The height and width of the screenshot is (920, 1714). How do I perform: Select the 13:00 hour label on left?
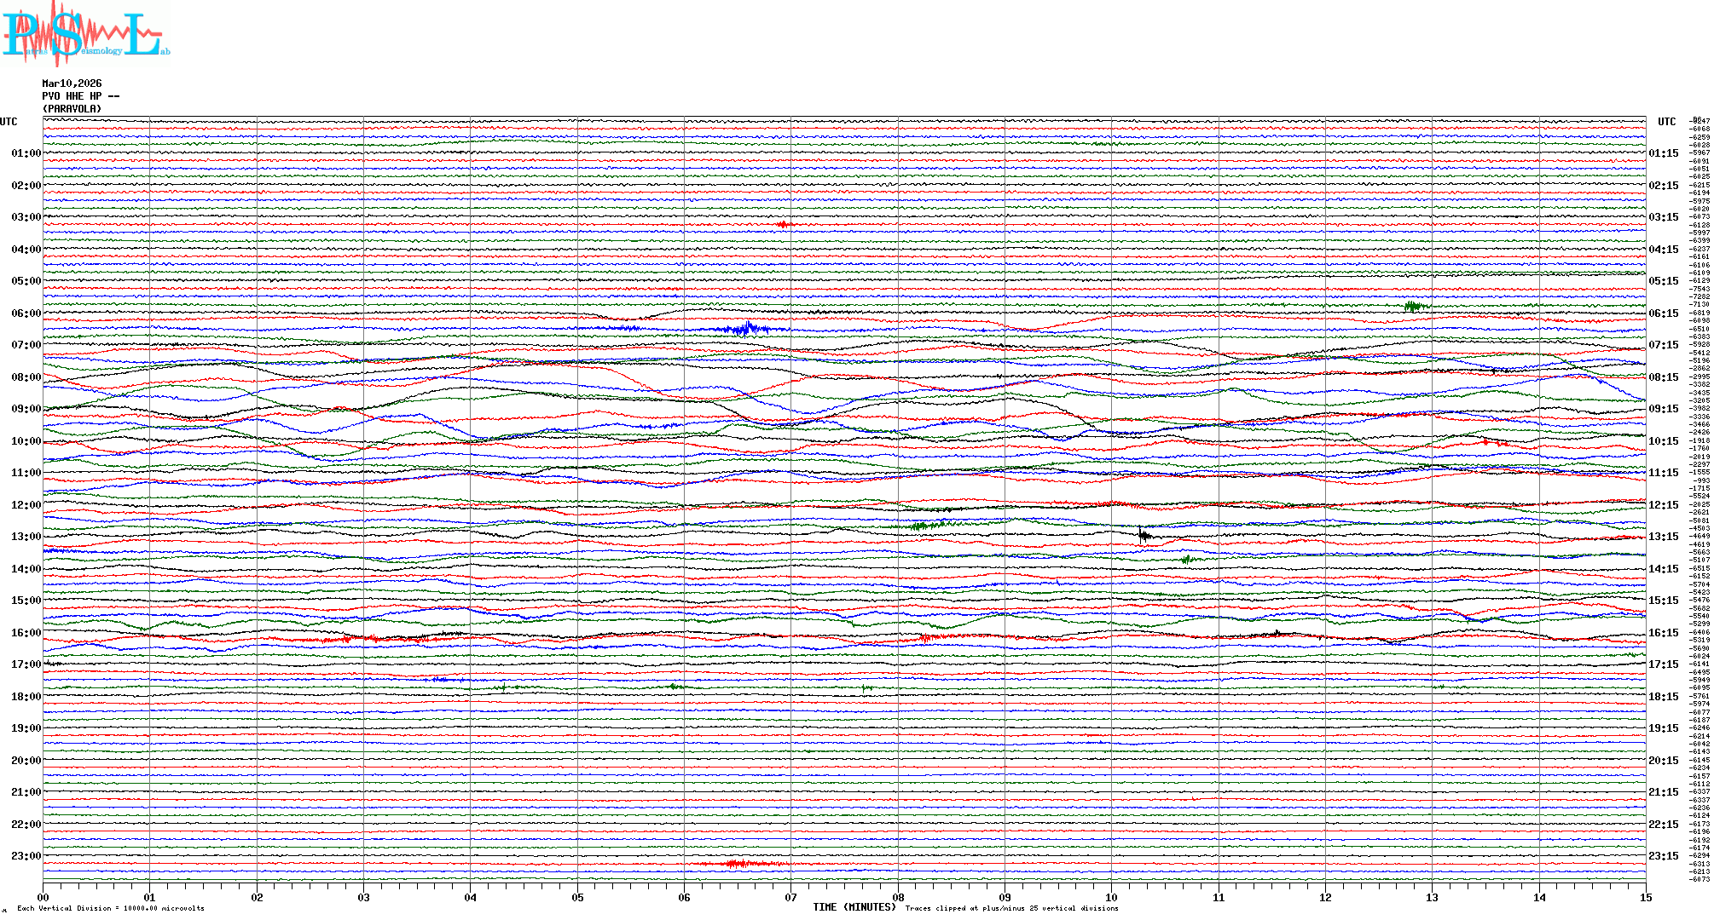26,537
